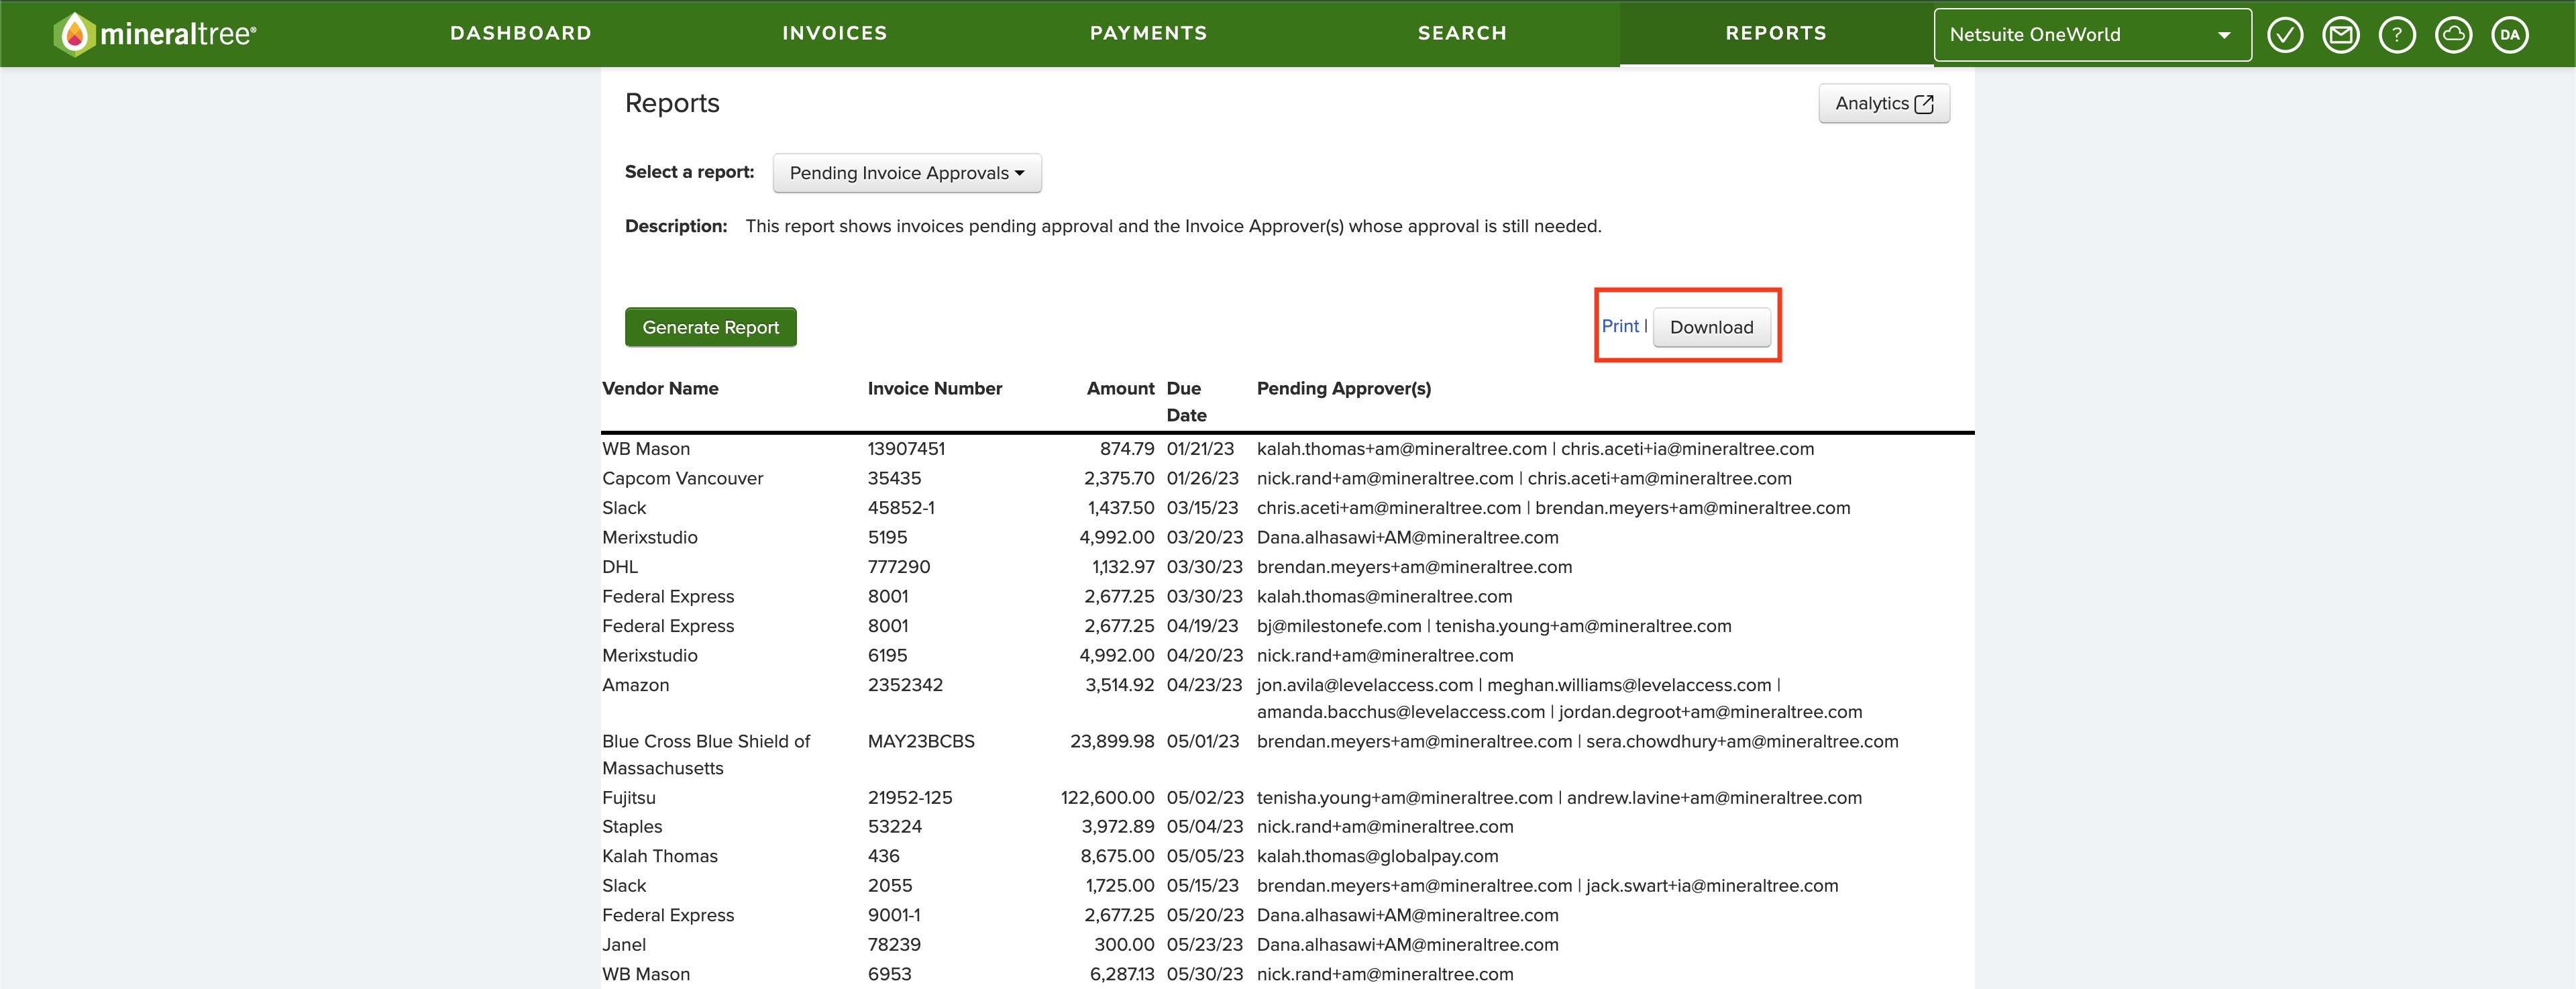Click the Vendor Name column header
Viewport: 2576px width, 989px height.
[x=660, y=388]
